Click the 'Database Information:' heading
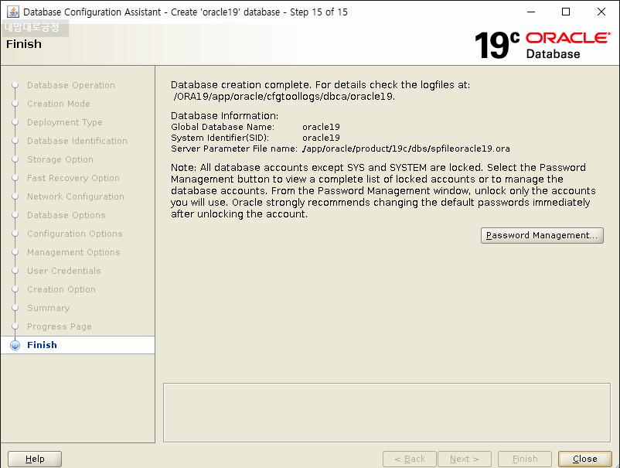Image resolution: width=620 pixels, height=468 pixels. (x=225, y=116)
